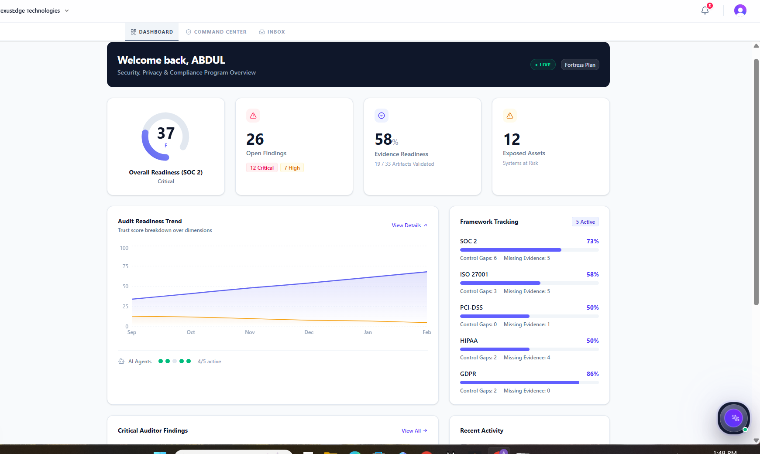Click the AI Agents robot icon
Screen dimensions: 760x454
click(121, 362)
